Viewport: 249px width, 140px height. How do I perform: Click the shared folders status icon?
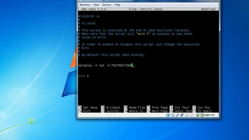point(186,115)
